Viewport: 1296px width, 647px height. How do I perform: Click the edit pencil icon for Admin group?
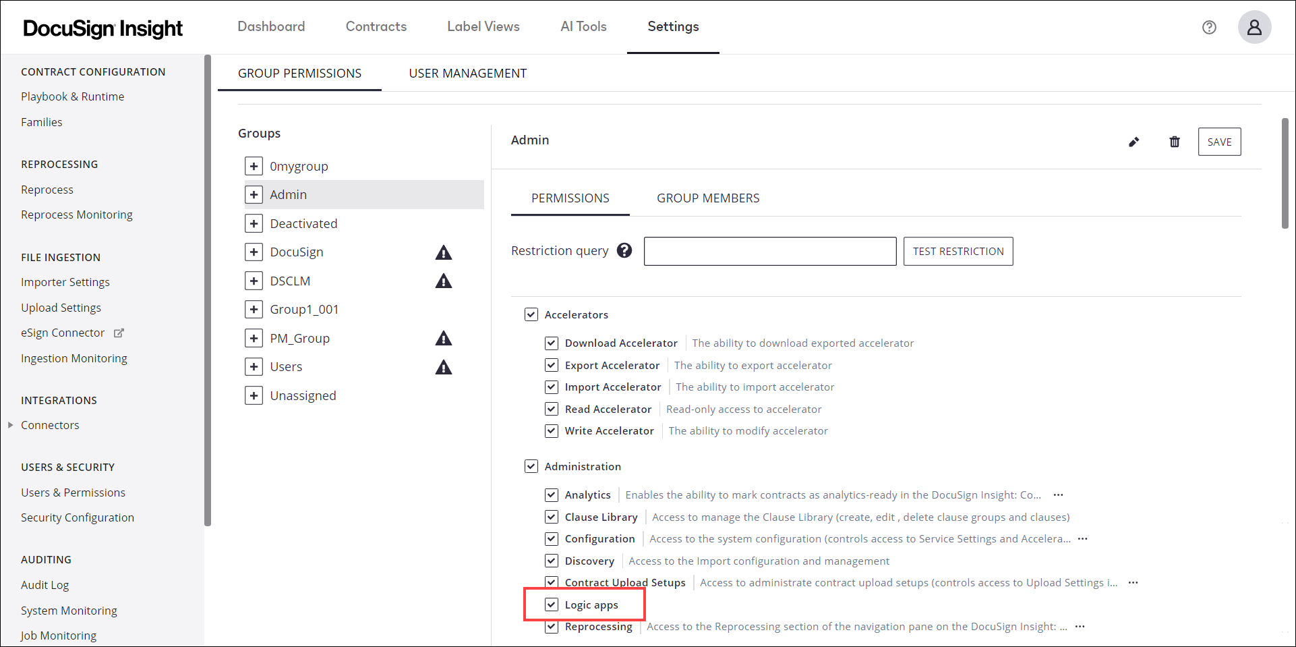pyautogui.click(x=1134, y=142)
